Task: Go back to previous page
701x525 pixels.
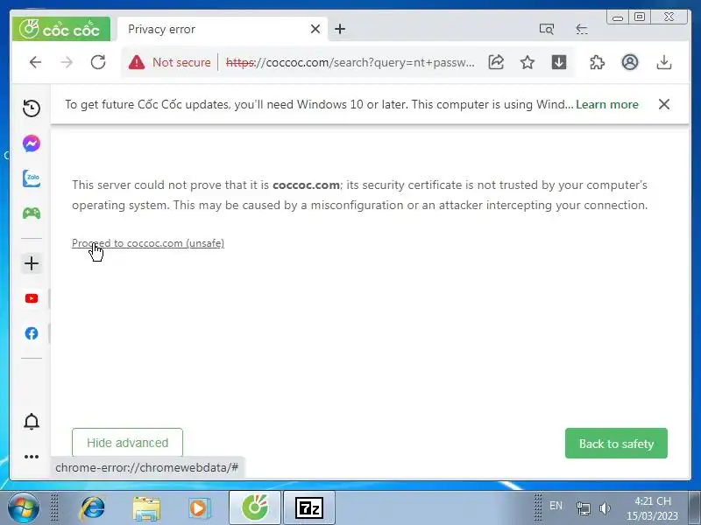Action: click(x=35, y=62)
